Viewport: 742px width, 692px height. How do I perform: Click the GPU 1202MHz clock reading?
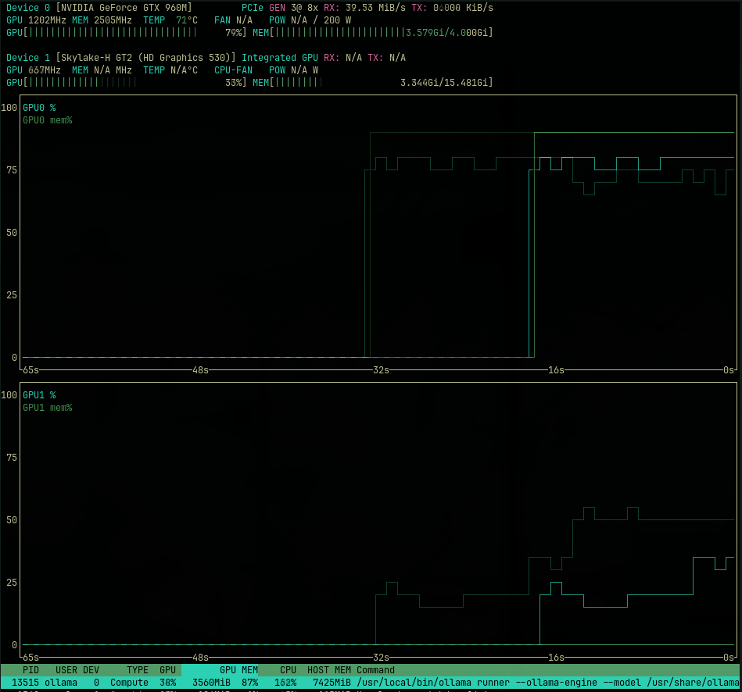pos(36,20)
